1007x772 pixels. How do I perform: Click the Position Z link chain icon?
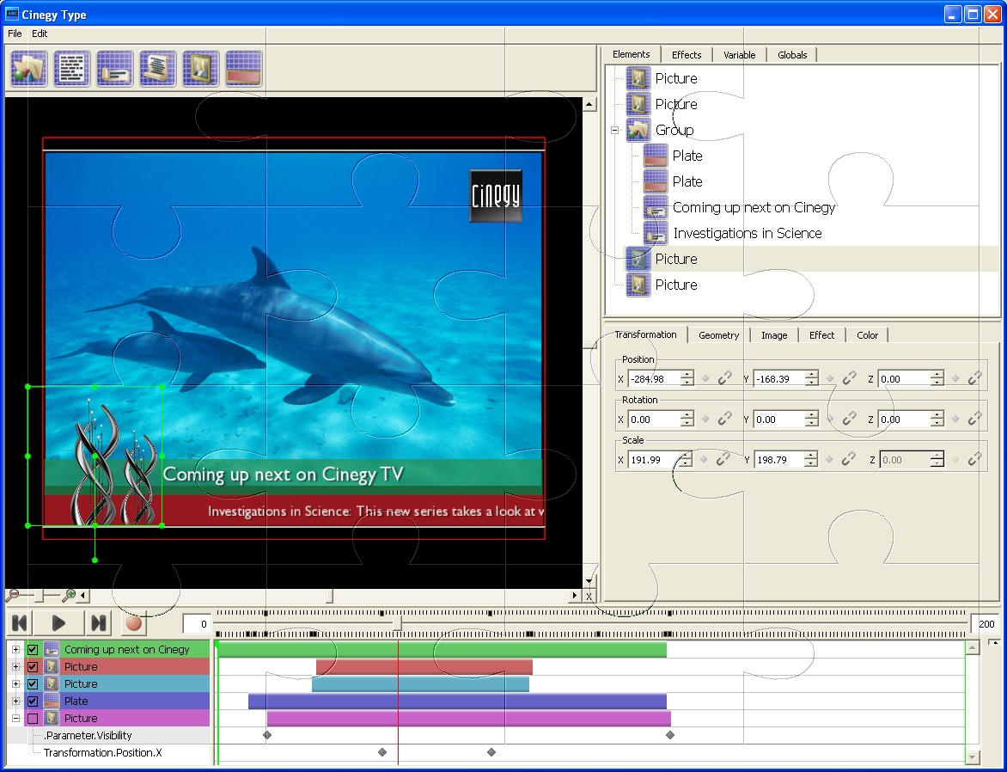pyautogui.click(x=974, y=378)
